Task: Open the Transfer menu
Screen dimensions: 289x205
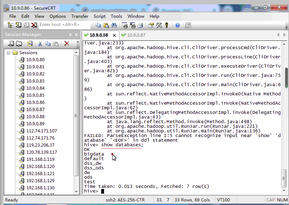Action: click(x=79, y=16)
